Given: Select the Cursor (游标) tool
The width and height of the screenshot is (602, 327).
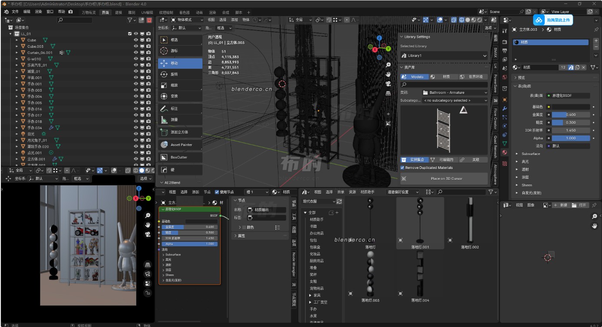Looking at the screenshot, I should 180,51.
